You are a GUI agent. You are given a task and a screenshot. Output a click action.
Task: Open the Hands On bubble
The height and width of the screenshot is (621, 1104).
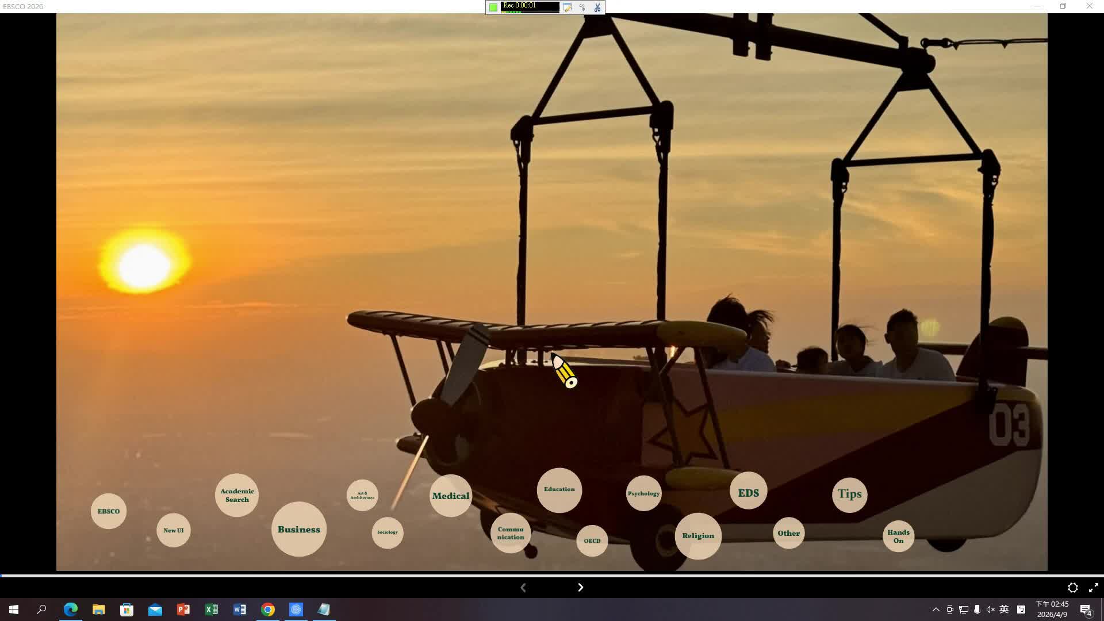tap(898, 536)
